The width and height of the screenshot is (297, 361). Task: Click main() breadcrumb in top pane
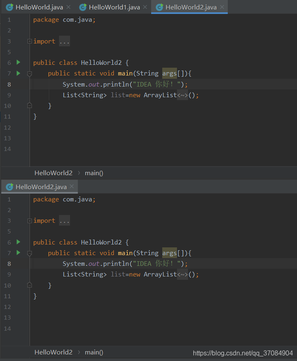tap(94, 173)
